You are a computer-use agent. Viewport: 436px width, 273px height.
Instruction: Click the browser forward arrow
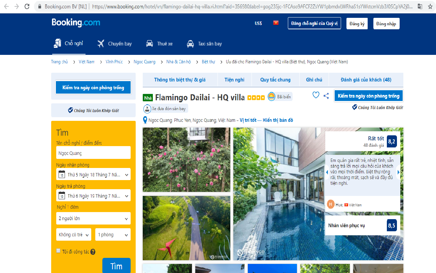16,6
